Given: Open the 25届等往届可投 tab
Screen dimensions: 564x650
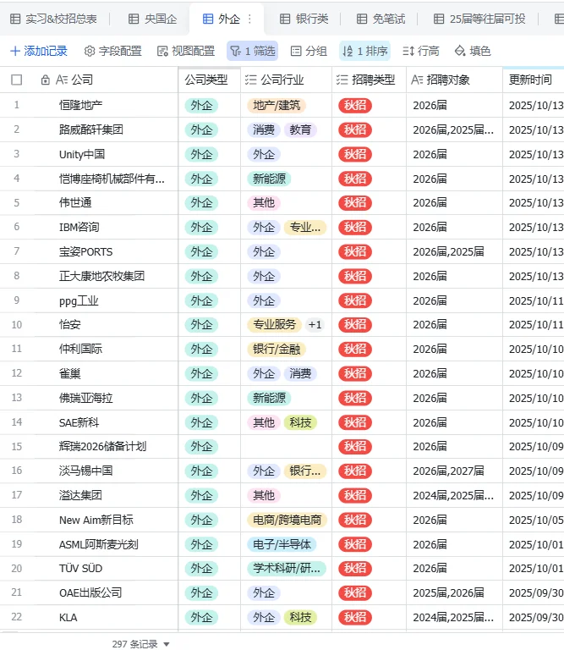Looking at the screenshot, I should point(479,19).
